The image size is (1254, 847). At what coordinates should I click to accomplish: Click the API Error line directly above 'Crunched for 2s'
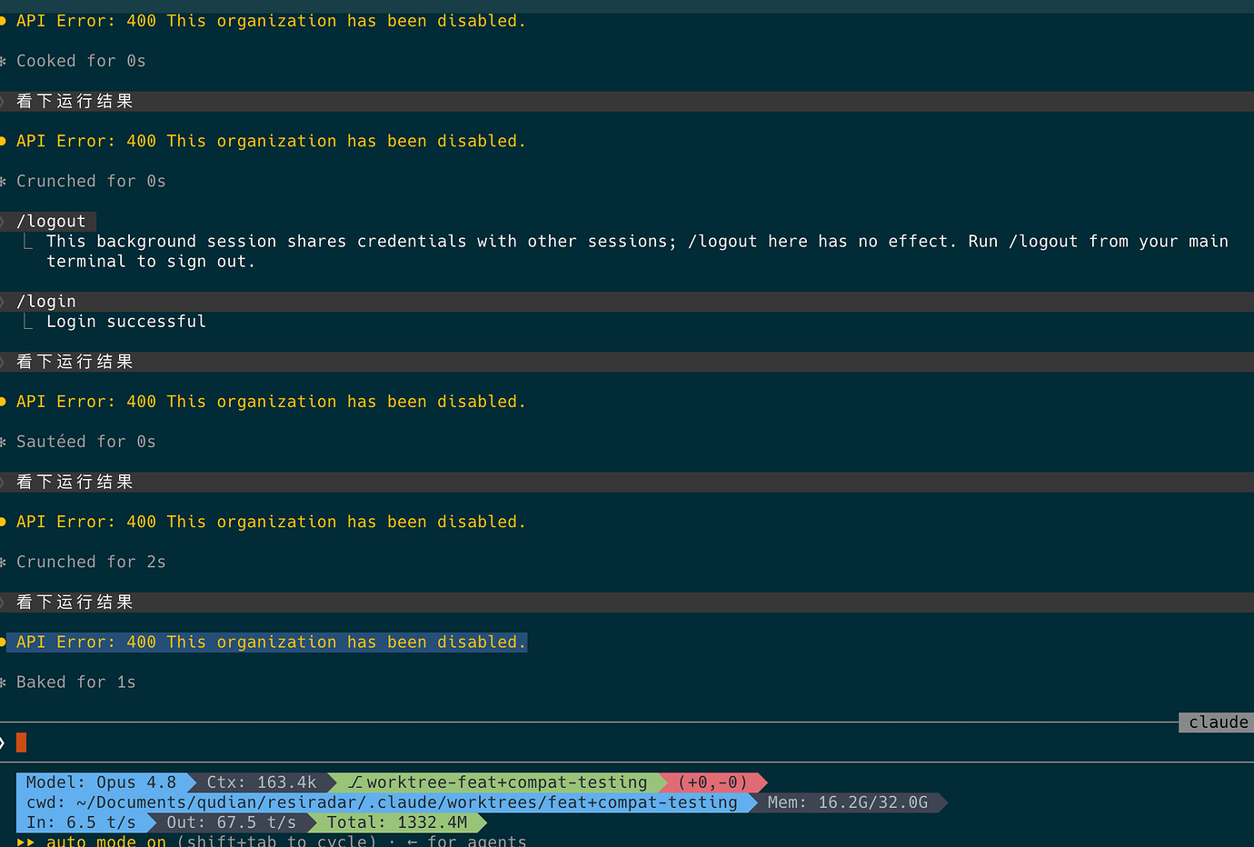coord(271,522)
